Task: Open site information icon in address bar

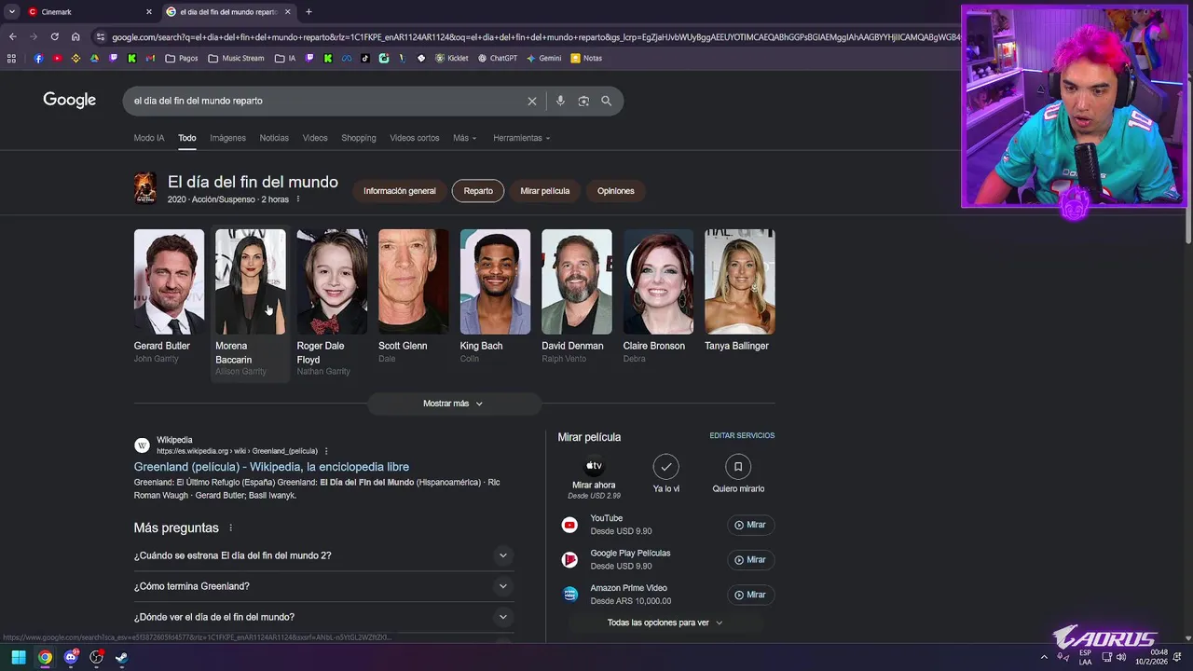Action: pyautogui.click(x=101, y=36)
